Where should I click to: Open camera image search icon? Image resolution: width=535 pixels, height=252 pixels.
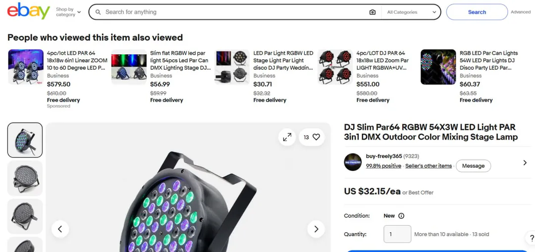[x=372, y=12]
